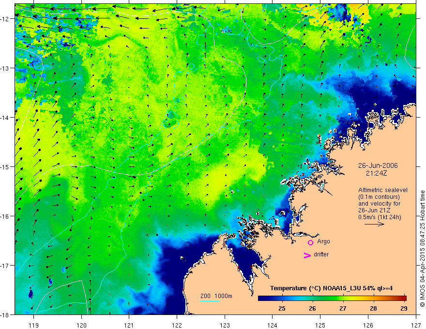This screenshot has width=426, height=329.
Task: Click the 'Altimetric sealevel' caption line
Action: point(383,190)
